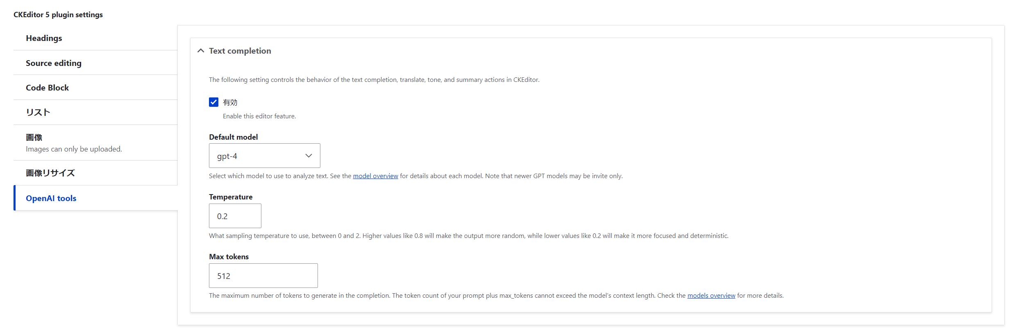Collapse the Text completion section chevron

click(x=201, y=51)
